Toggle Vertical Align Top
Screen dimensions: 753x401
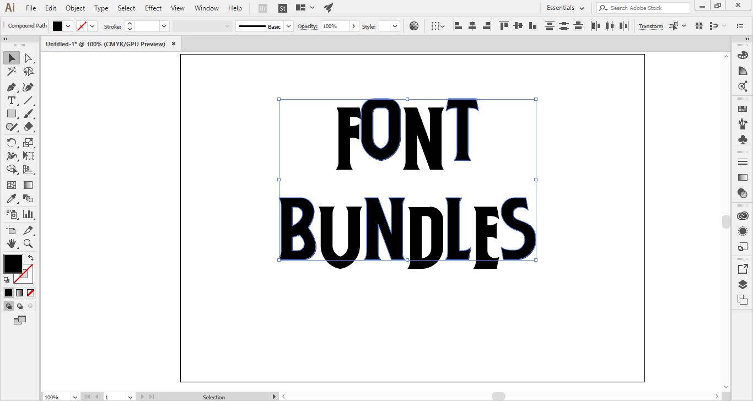(x=503, y=26)
